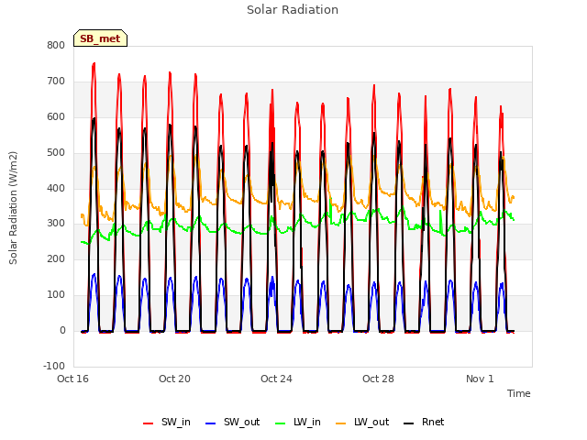
Task: Click the Oct 24 x-axis tick label
Action: click(x=276, y=379)
